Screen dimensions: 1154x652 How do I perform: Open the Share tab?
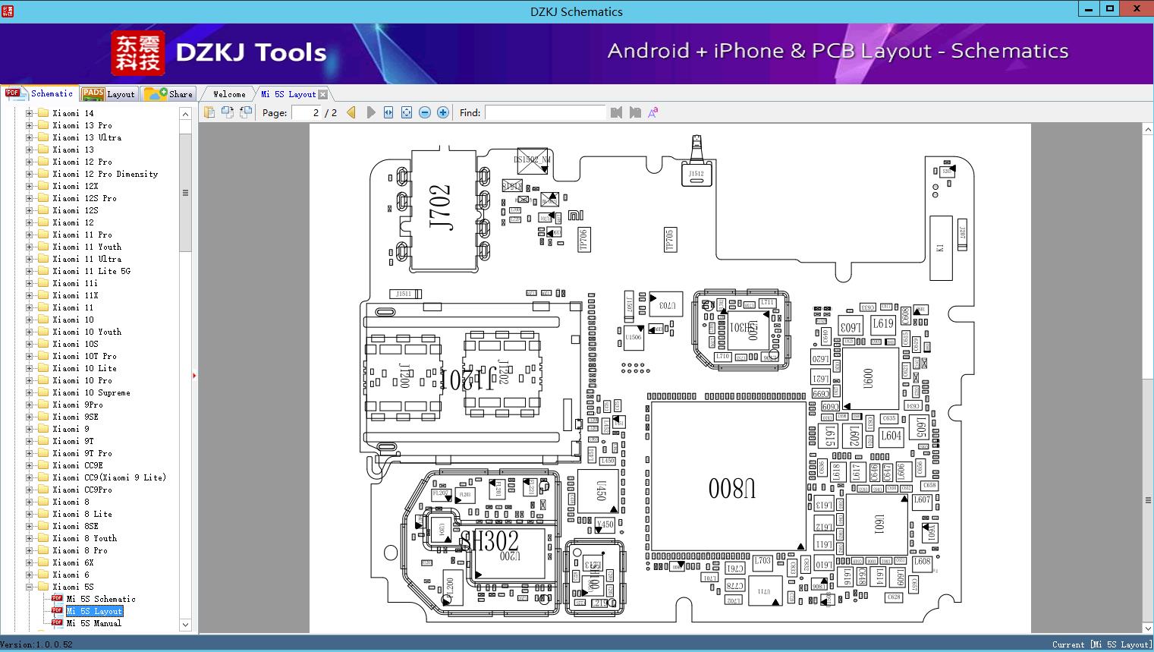[x=168, y=94]
